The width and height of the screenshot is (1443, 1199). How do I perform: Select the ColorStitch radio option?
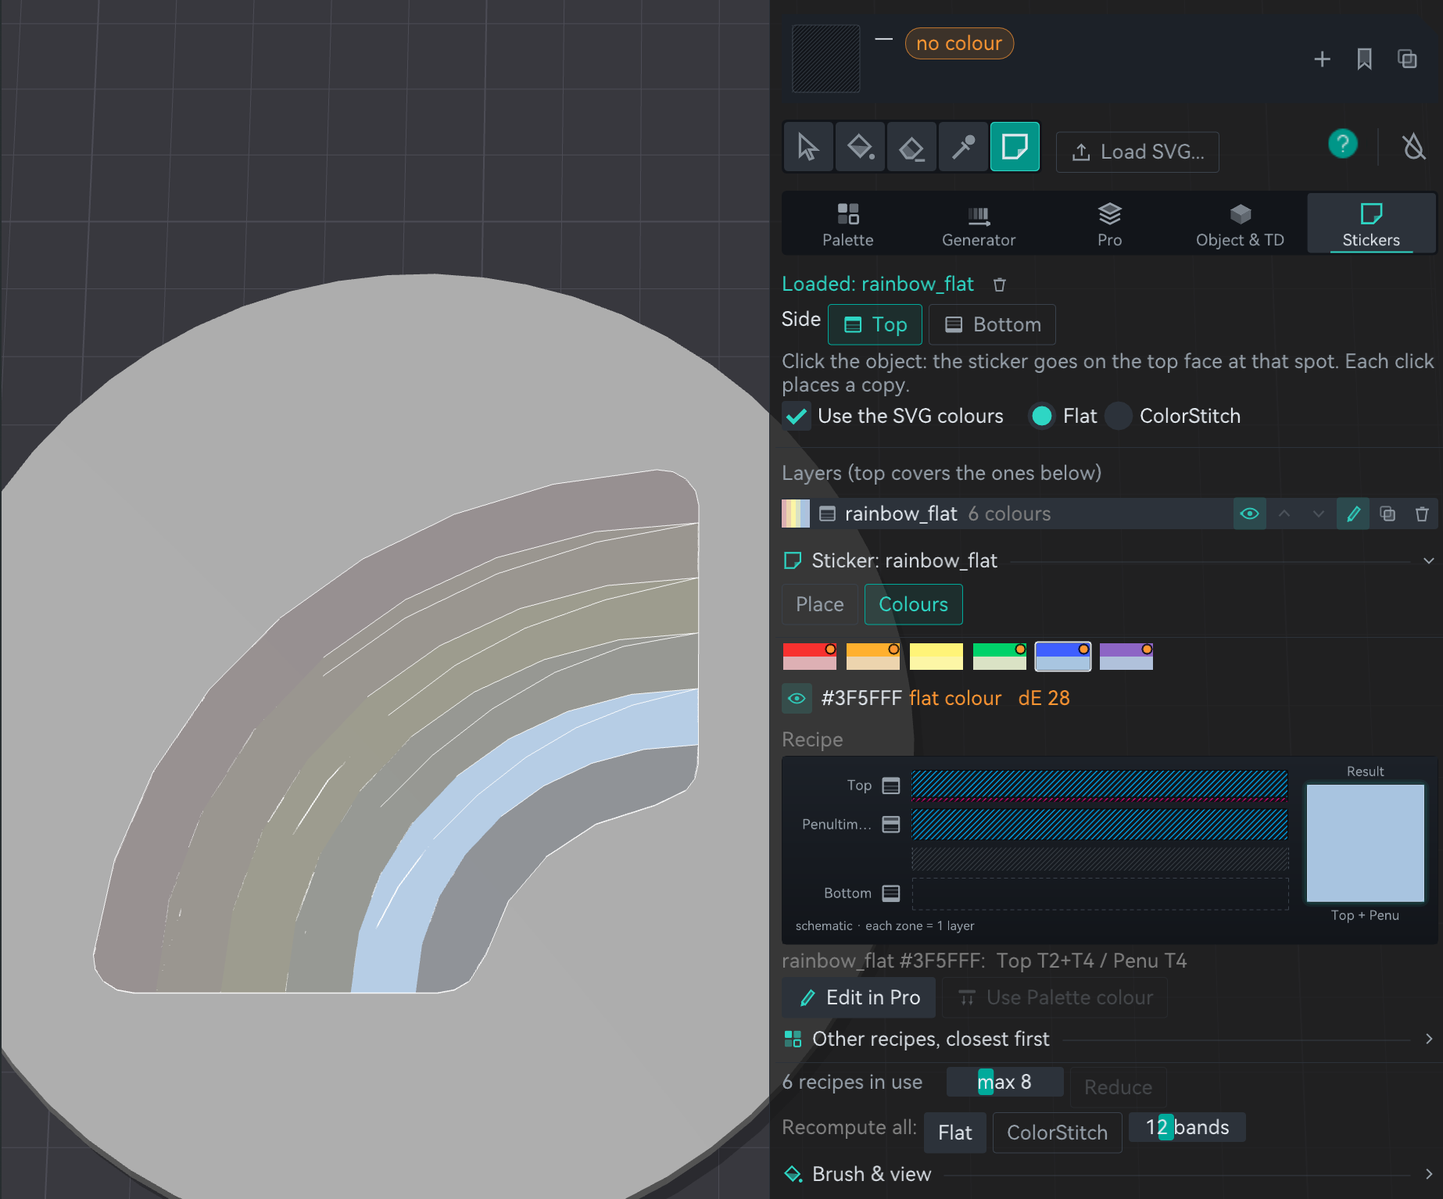[1119, 416]
